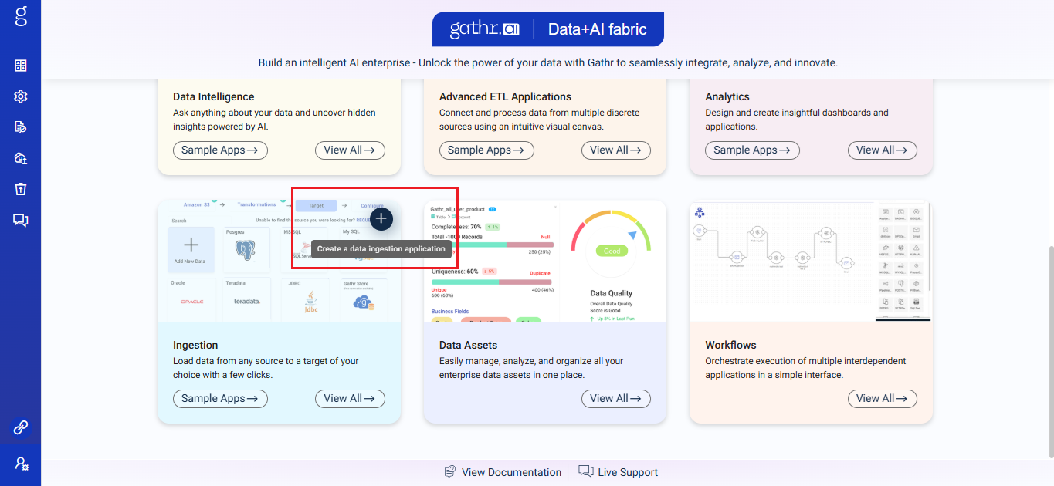Click the cloud icon in the sidebar
Screen dimensions: 1054x486
(21, 158)
